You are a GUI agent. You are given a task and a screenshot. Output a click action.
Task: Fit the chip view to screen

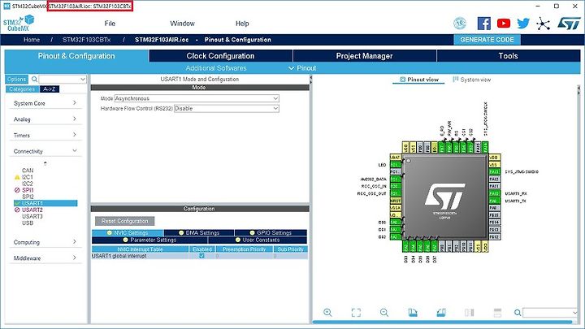(356, 313)
